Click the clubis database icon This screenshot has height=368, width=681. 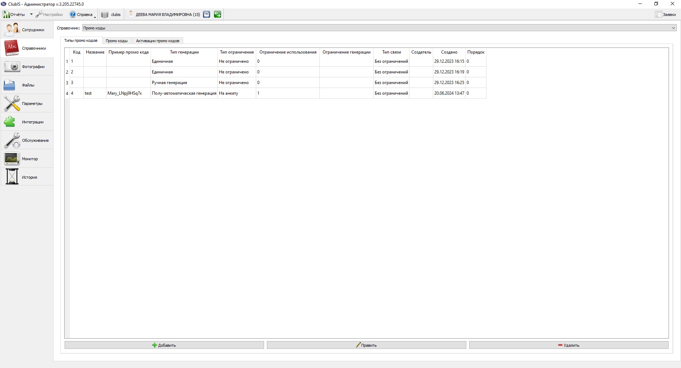click(x=105, y=15)
